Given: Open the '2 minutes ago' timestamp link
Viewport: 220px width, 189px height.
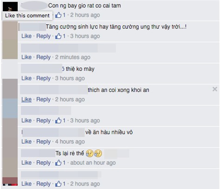Looking at the screenshot, I should coord(73,57).
